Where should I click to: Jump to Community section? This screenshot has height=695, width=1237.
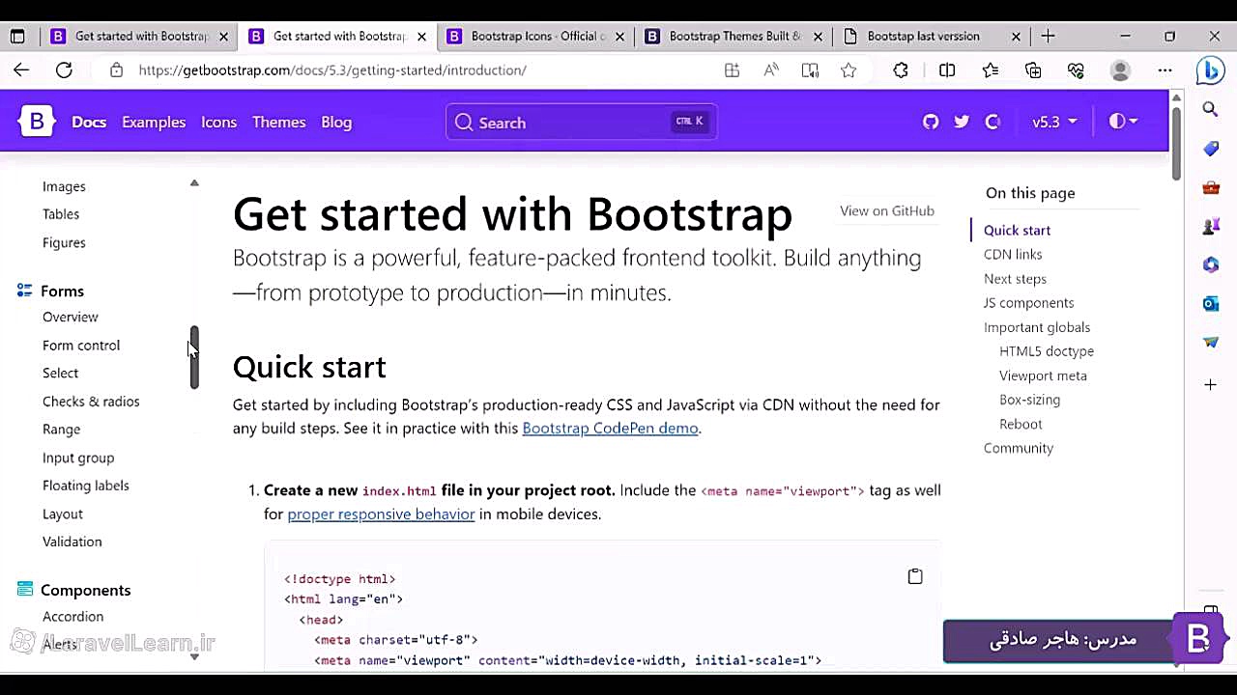(1019, 448)
